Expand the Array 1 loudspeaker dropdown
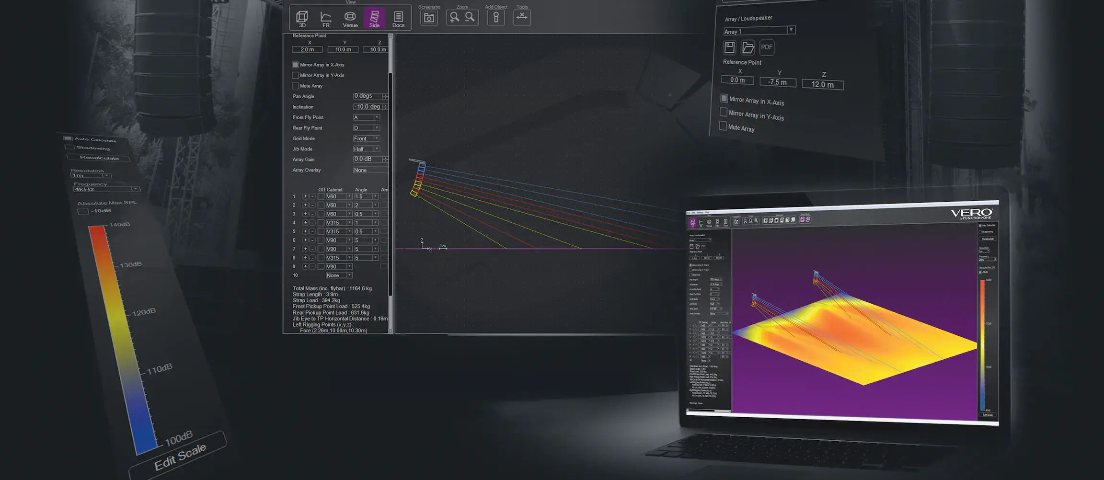The width and height of the screenshot is (1104, 480). 791,30
